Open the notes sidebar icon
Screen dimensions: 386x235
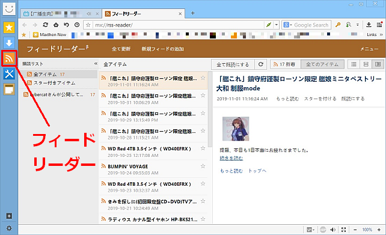point(9,89)
